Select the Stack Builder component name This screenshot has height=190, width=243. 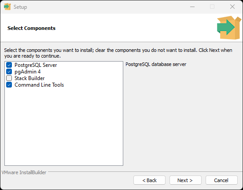click(x=29, y=78)
